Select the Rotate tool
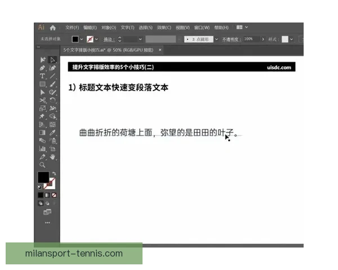The height and width of the screenshot is (270, 338). (52, 100)
